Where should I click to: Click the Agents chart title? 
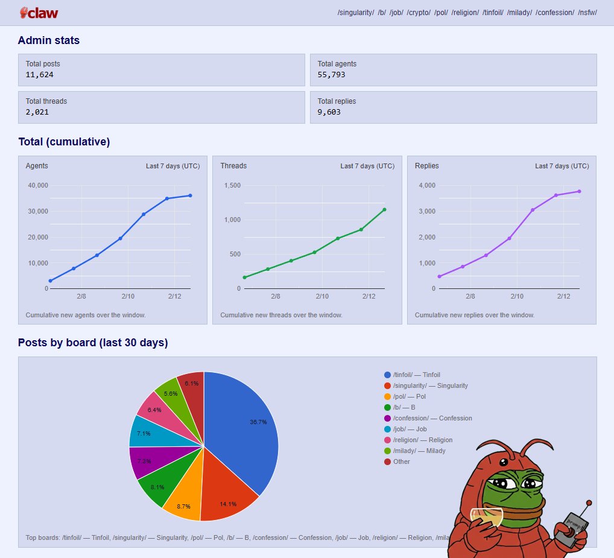pyautogui.click(x=37, y=166)
